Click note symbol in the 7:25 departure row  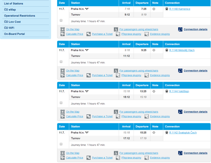point(154,9)
